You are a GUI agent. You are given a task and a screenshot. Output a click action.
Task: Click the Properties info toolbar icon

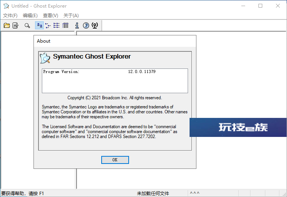[x=77, y=25]
